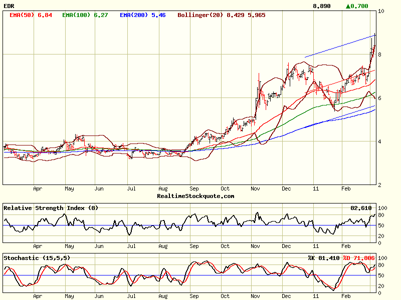Image resolution: width=401 pixels, height=300 pixels.
Task: Select the 100 label on RSI axis
Action: click(382, 208)
